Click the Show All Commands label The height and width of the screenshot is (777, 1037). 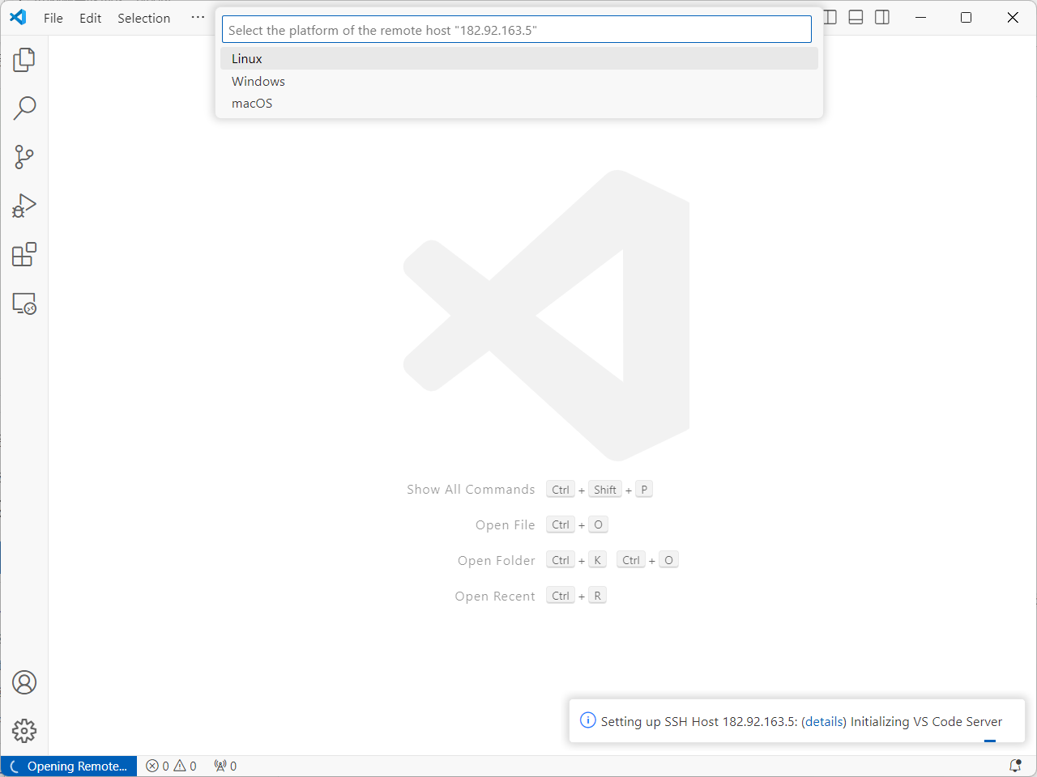(x=471, y=490)
